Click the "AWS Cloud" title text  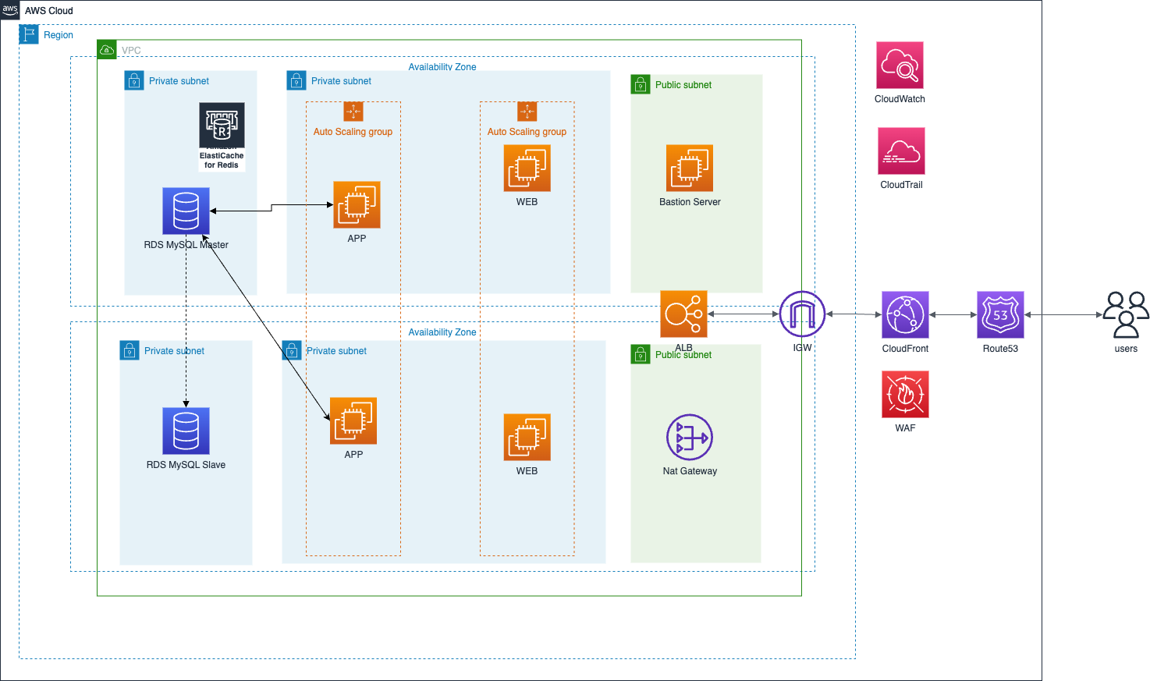tap(49, 11)
